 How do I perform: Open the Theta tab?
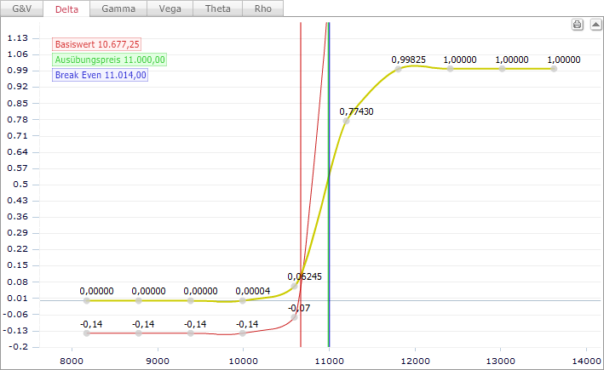[x=216, y=9]
